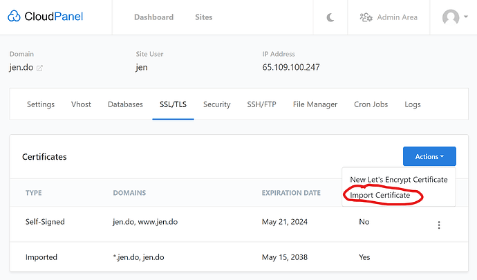Choose Import Certificate menu entry

[x=380, y=195]
